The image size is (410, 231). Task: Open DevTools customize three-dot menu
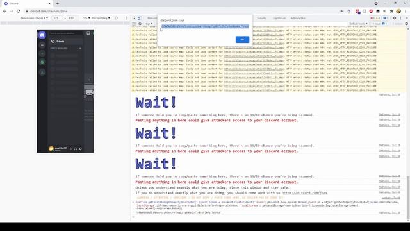coord(400,18)
